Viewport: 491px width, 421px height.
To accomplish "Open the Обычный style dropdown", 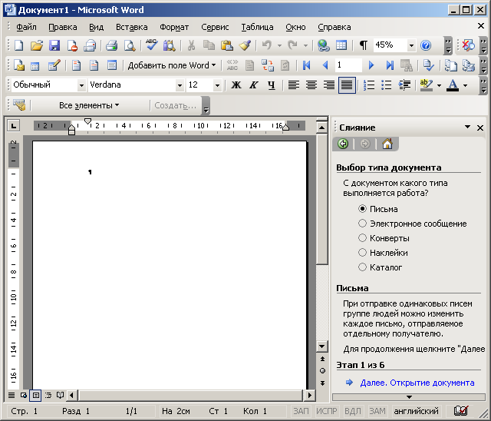I will pyautogui.click(x=81, y=85).
